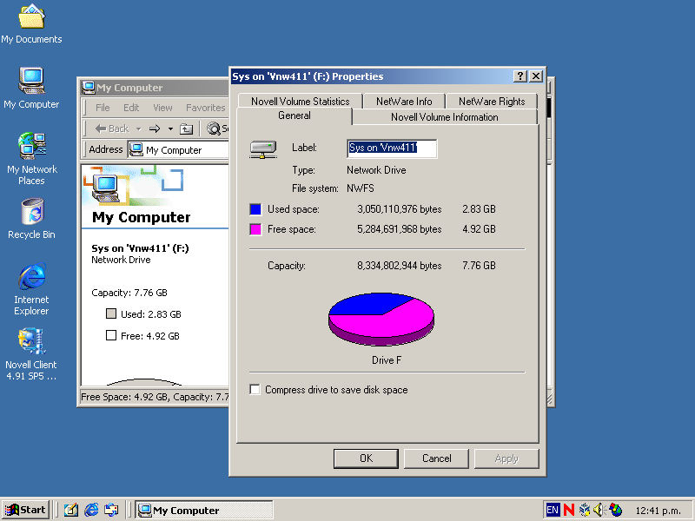
Task: Open the Start menu
Action: 25,510
